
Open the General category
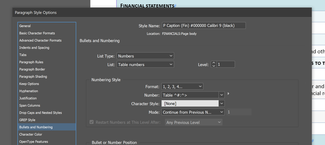tap(47, 26)
